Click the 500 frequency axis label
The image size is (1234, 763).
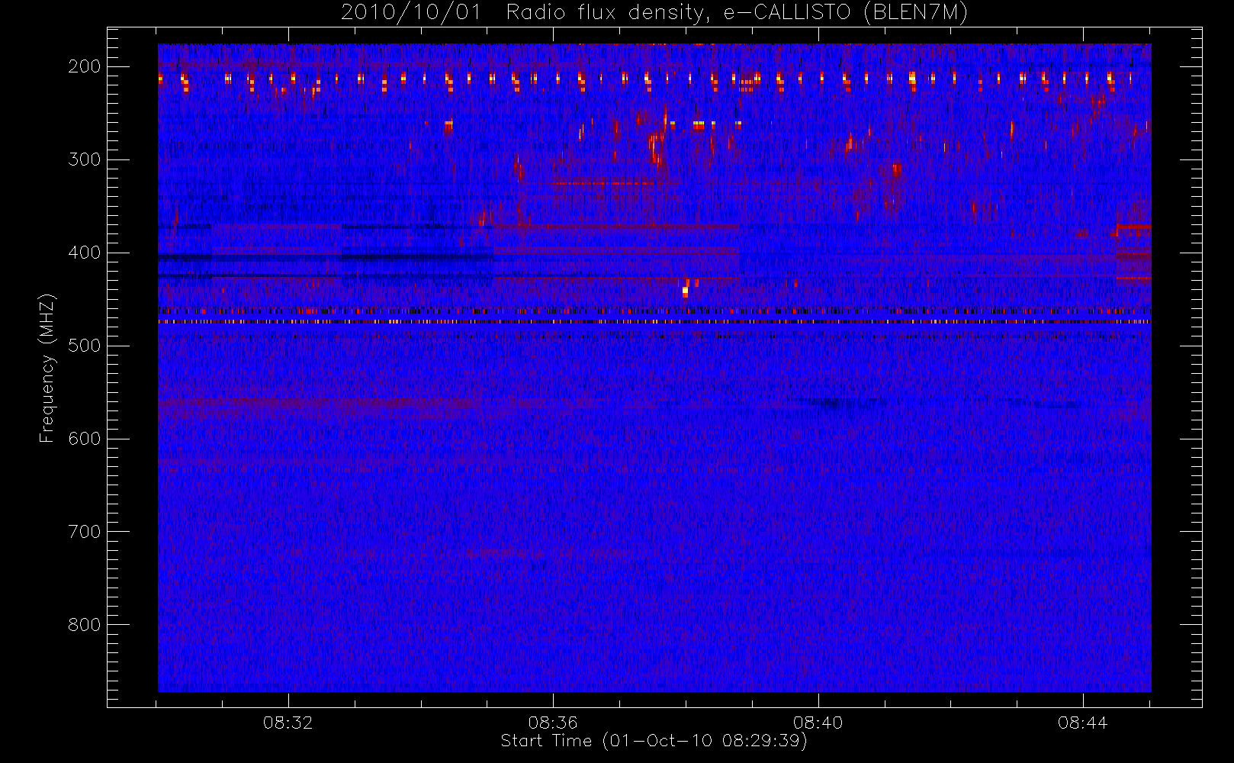pyautogui.click(x=85, y=346)
